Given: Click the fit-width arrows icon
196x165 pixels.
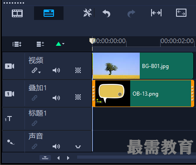Looking at the screenshot, I should (156, 13).
